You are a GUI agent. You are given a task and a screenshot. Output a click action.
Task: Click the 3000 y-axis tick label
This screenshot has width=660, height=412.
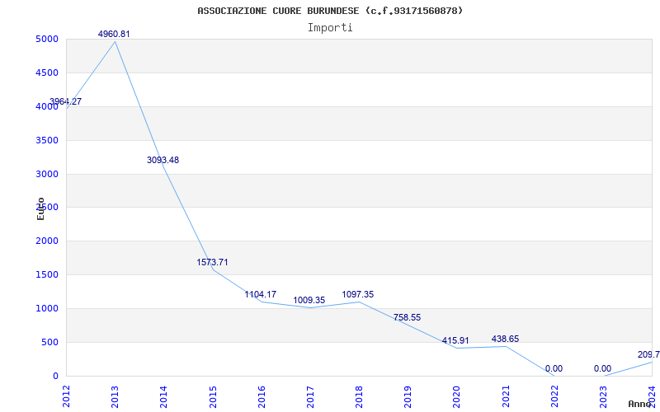pos(47,174)
